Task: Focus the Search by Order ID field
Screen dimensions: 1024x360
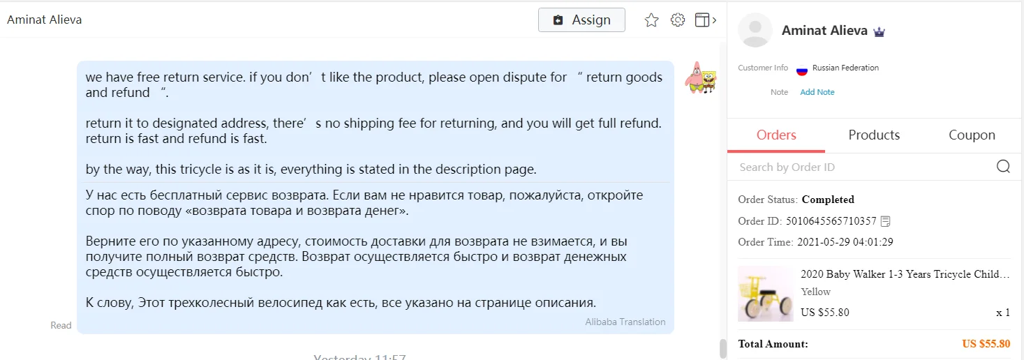Action: point(864,167)
